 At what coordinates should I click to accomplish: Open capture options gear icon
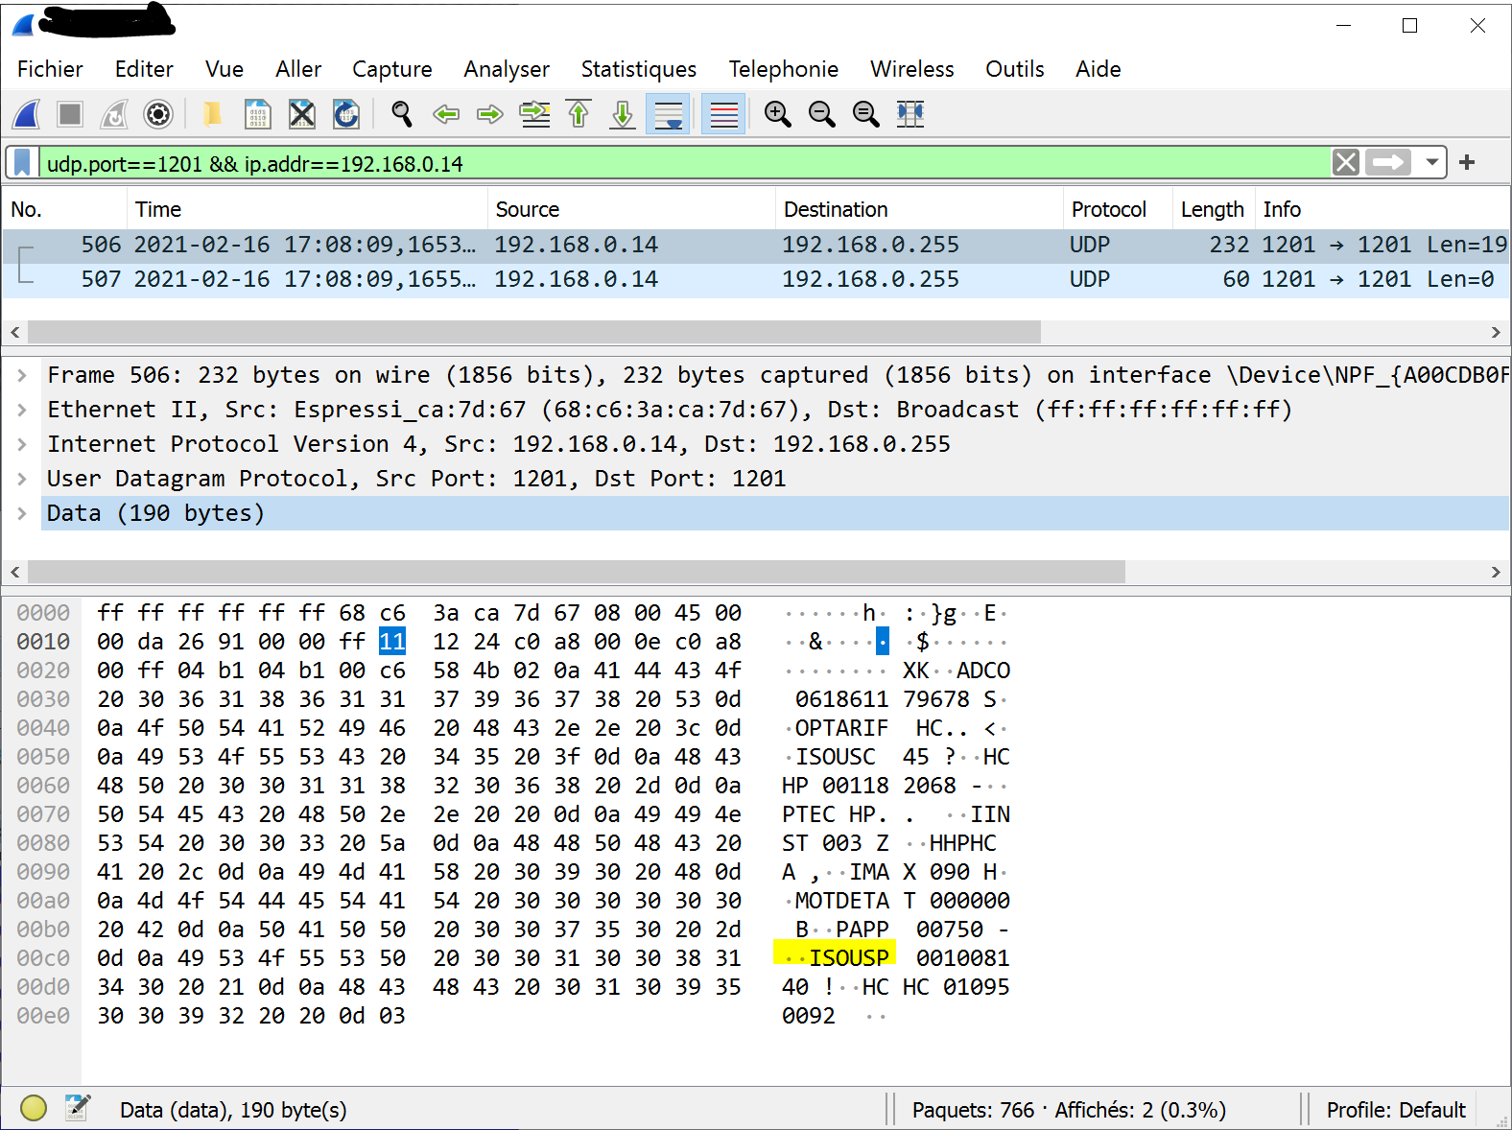click(158, 114)
